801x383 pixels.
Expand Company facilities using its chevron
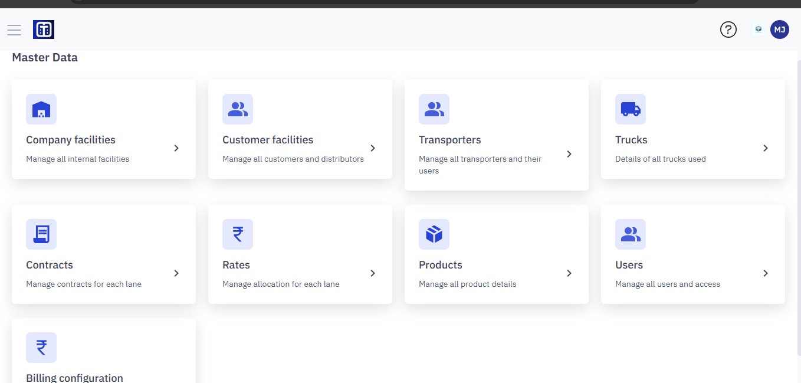[176, 148]
